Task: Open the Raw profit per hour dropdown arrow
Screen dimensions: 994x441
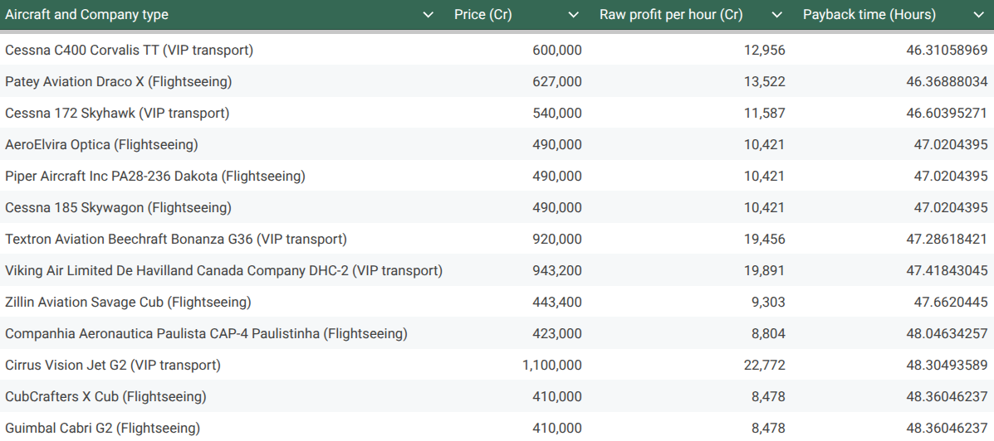Action: (777, 15)
